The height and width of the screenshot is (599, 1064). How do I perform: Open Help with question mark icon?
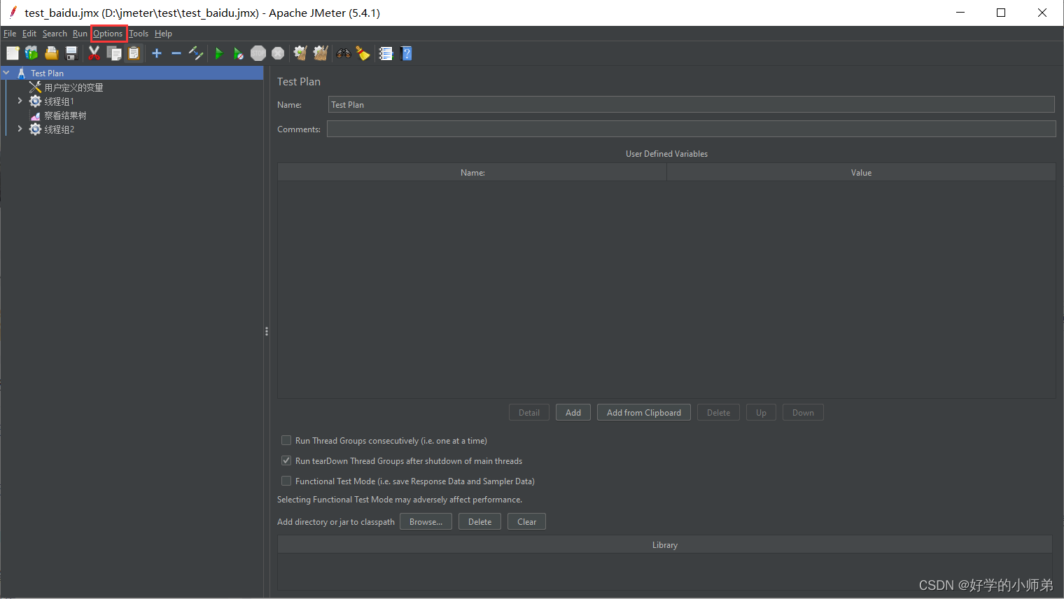coord(406,53)
